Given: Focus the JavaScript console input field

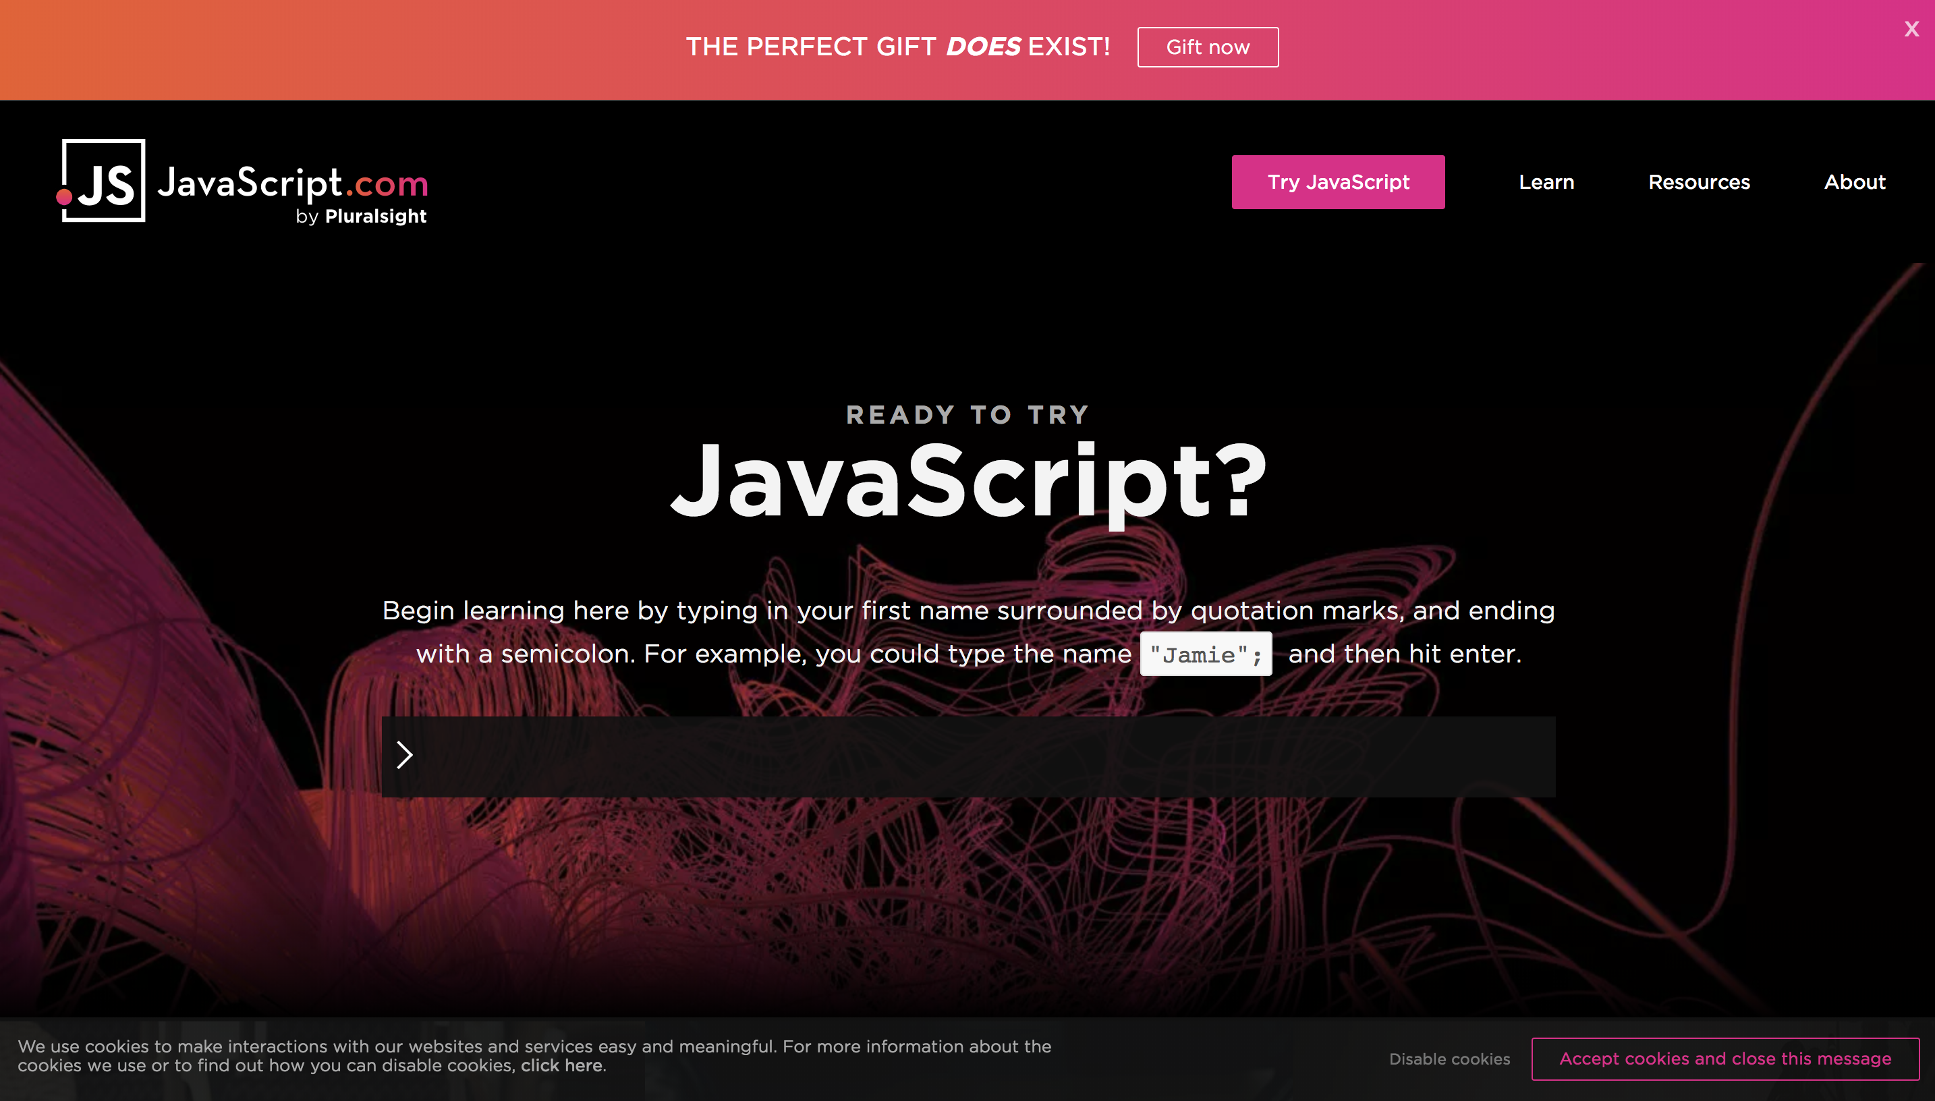Looking at the screenshot, I should [968, 756].
